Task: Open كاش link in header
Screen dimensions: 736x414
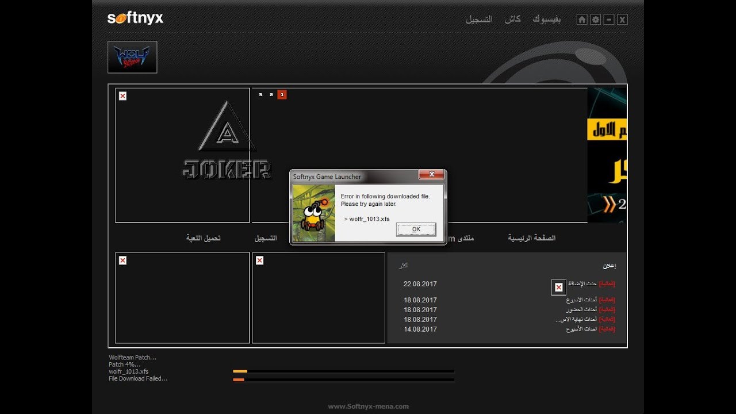Action: point(513,19)
